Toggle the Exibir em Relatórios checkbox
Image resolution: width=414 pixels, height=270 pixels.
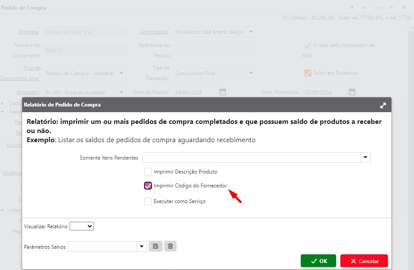(x=308, y=73)
